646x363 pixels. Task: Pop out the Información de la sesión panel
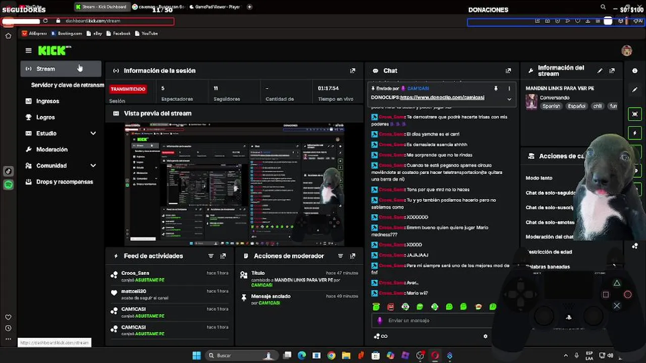pos(352,71)
